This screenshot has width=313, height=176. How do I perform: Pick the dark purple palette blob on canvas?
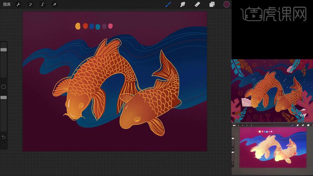click(x=104, y=26)
